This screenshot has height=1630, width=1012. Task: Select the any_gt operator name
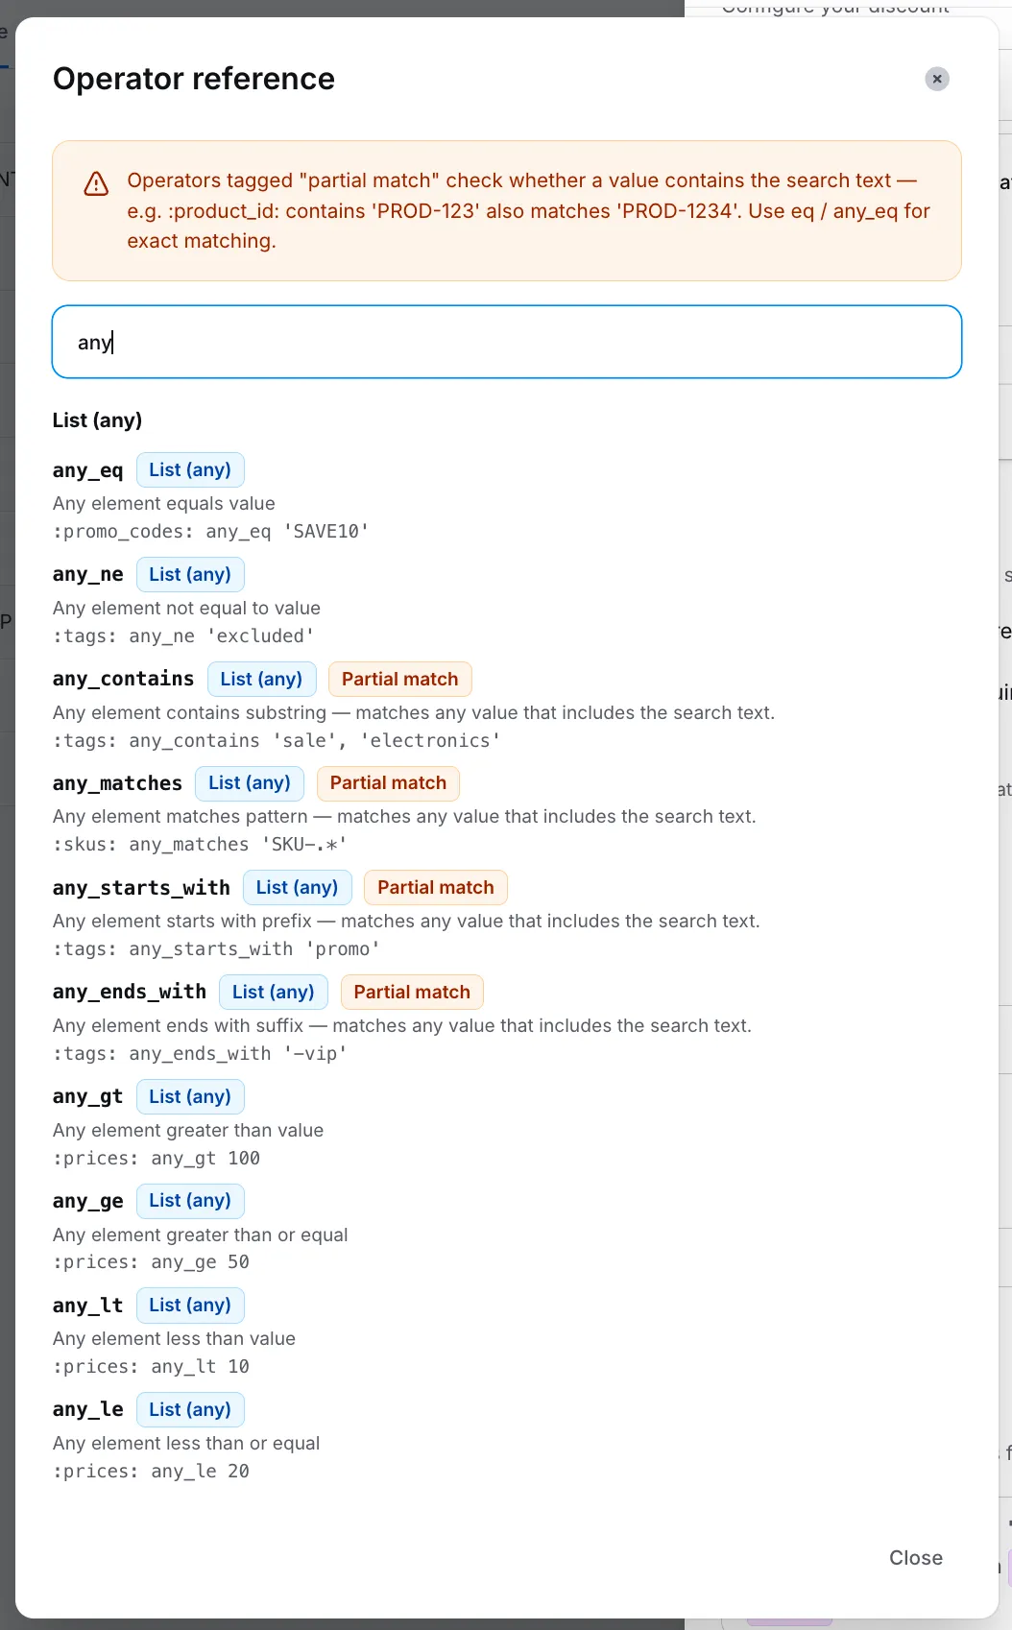tap(88, 1096)
